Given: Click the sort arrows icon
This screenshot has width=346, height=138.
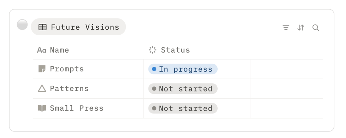Looking at the screenshot, I should (301, 27).
